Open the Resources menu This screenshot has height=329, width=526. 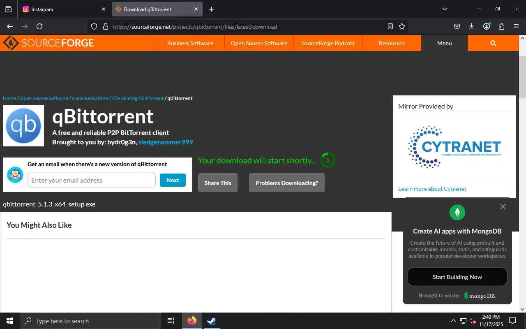pos(392,43)
